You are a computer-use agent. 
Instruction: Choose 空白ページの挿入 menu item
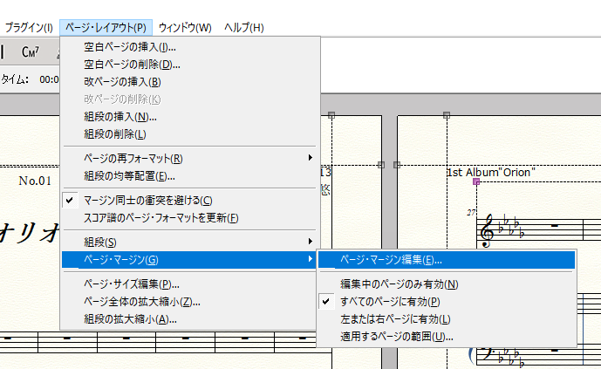[x=129, y=46]
